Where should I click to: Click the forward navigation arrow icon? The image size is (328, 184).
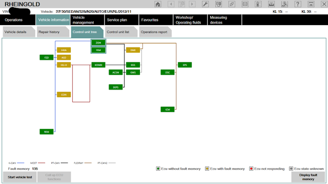click(x=192, y=4)
